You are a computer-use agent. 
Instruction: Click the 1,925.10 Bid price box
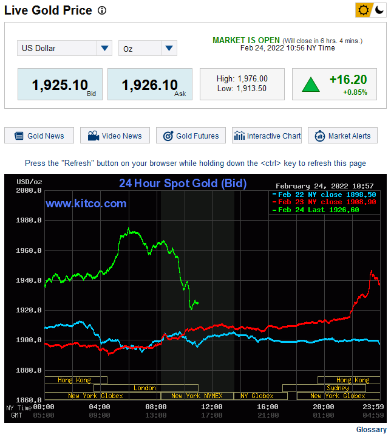point(60,84)
